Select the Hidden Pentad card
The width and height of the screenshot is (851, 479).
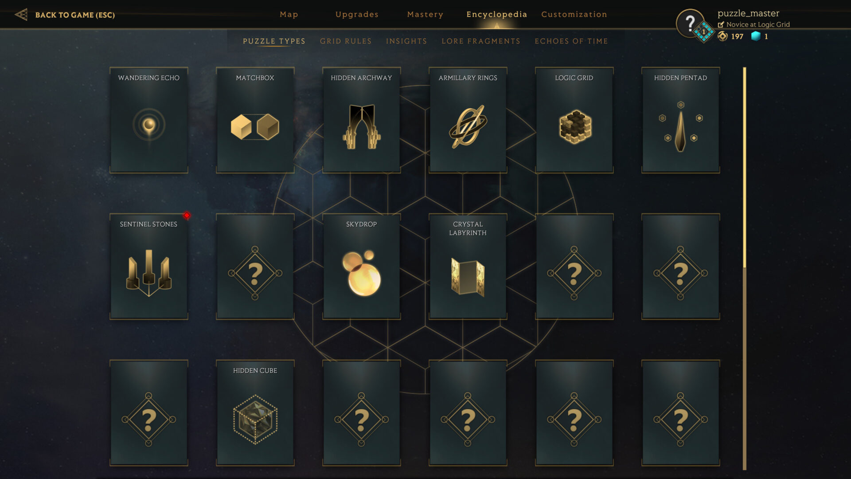click(681, 120)
